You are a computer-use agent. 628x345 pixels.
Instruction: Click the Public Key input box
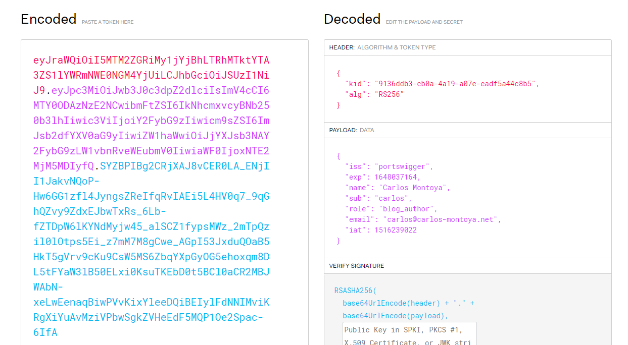[x=409, y=334]
